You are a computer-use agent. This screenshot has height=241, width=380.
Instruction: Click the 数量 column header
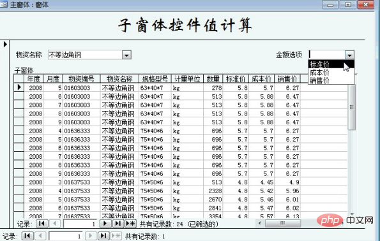213,79
